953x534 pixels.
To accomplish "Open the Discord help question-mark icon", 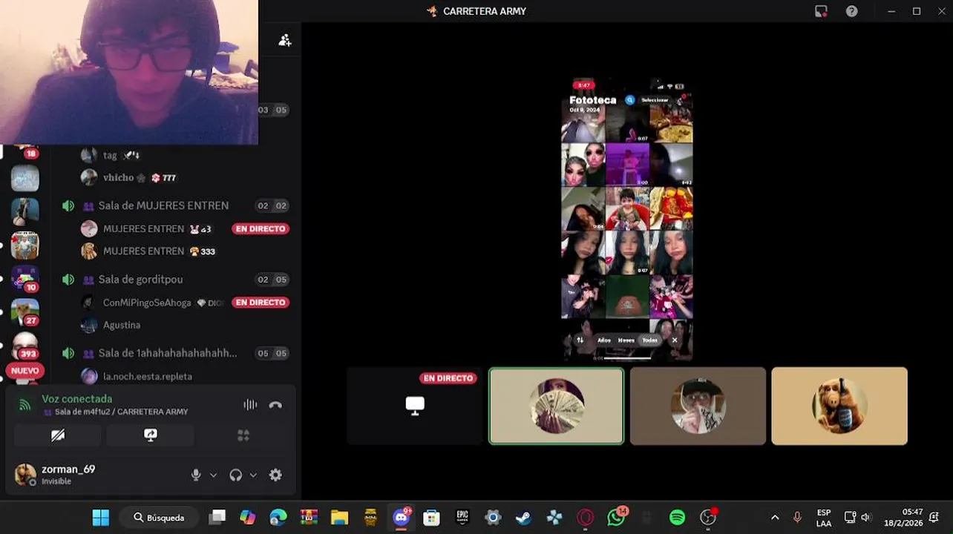I will (852, 11).
